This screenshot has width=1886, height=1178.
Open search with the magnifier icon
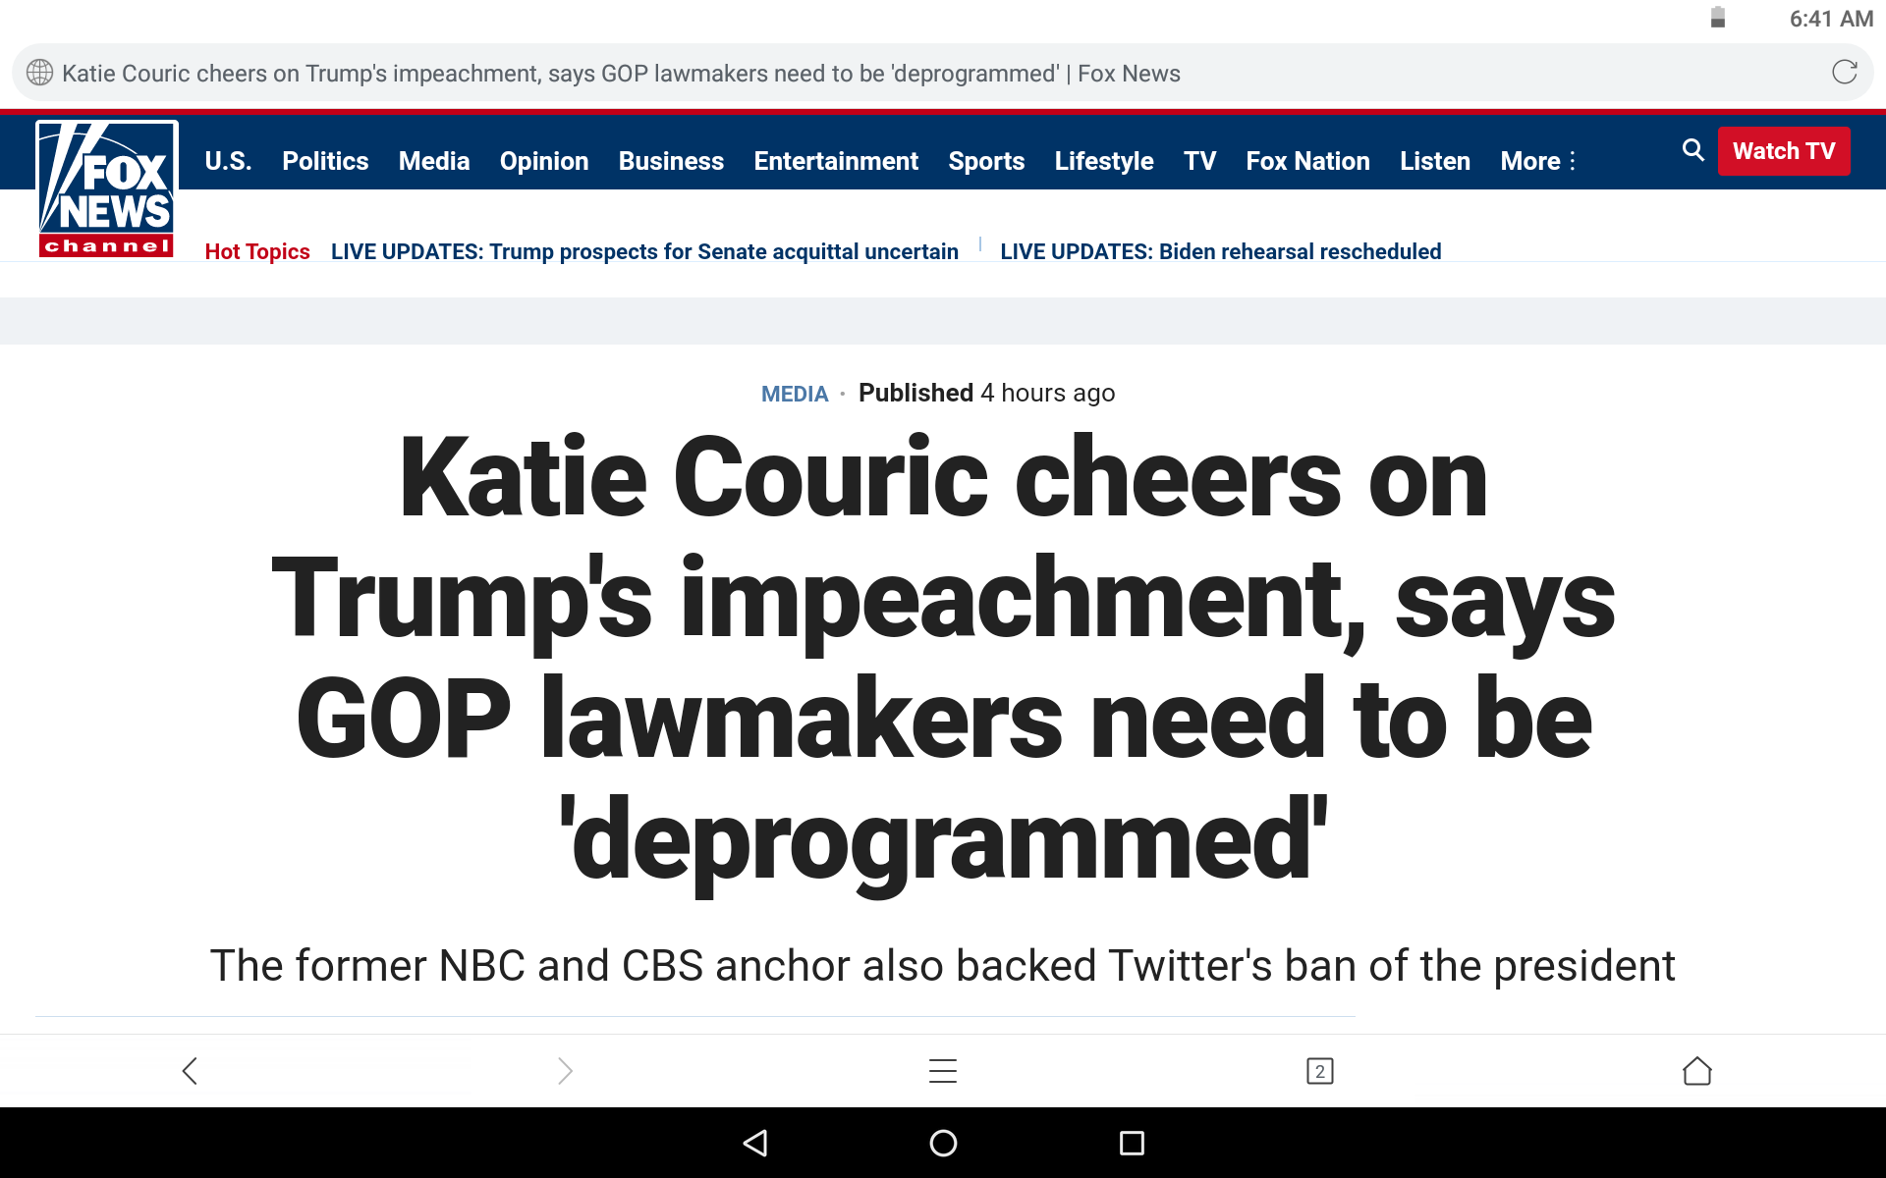1692,150
